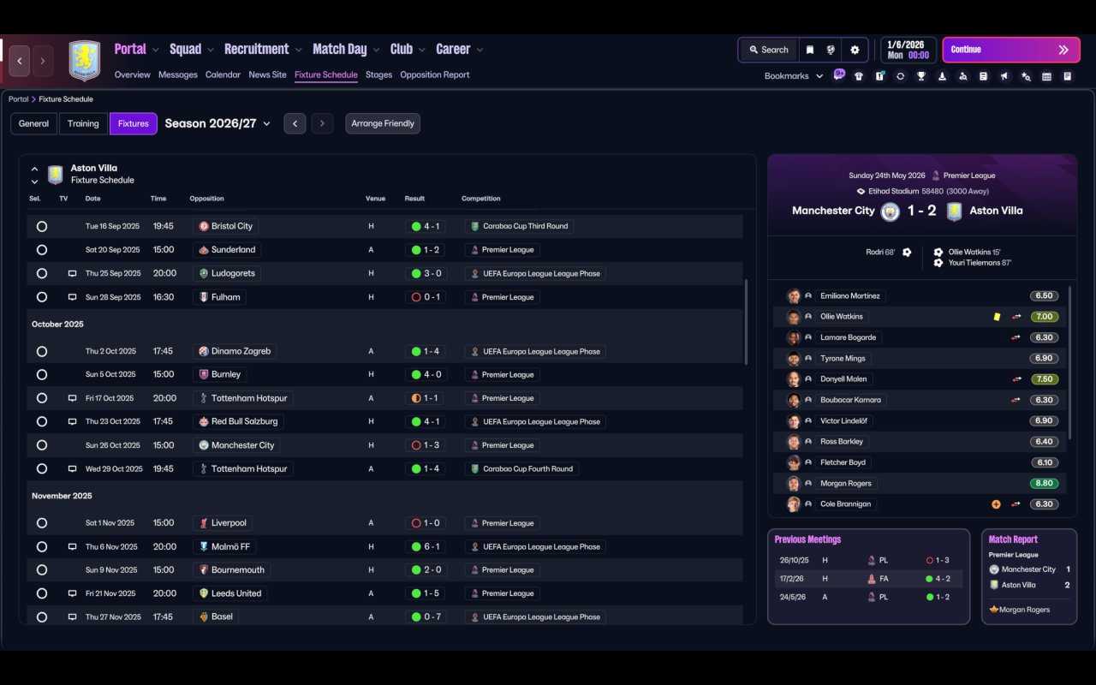Click the yellow card icon beside Ollie Watkins
Screen dimensions: 1096x685
tap(997, 317)
